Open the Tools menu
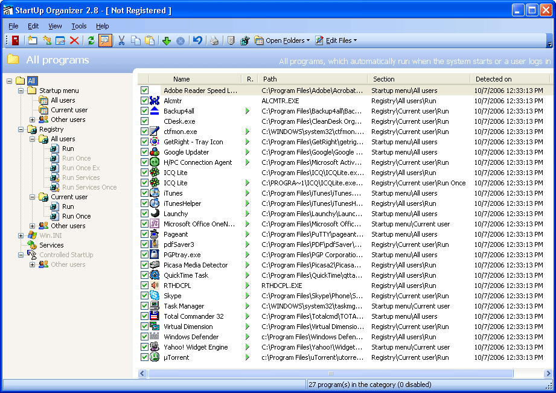 click(78, 26)
